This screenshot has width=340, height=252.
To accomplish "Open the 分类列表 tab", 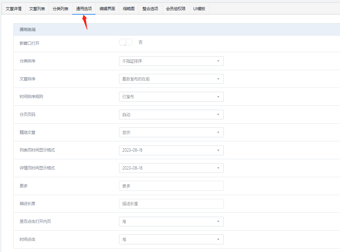I will (x=60, y=9).
